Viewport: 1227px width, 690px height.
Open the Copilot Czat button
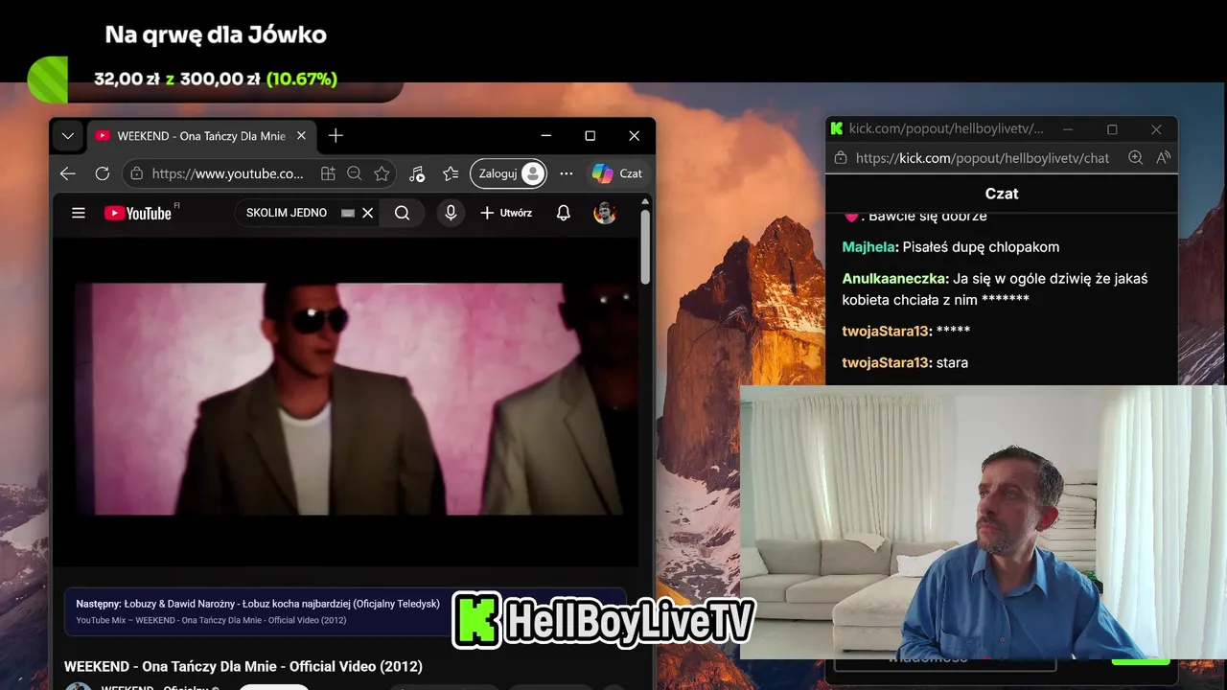[x=617, y=173]
